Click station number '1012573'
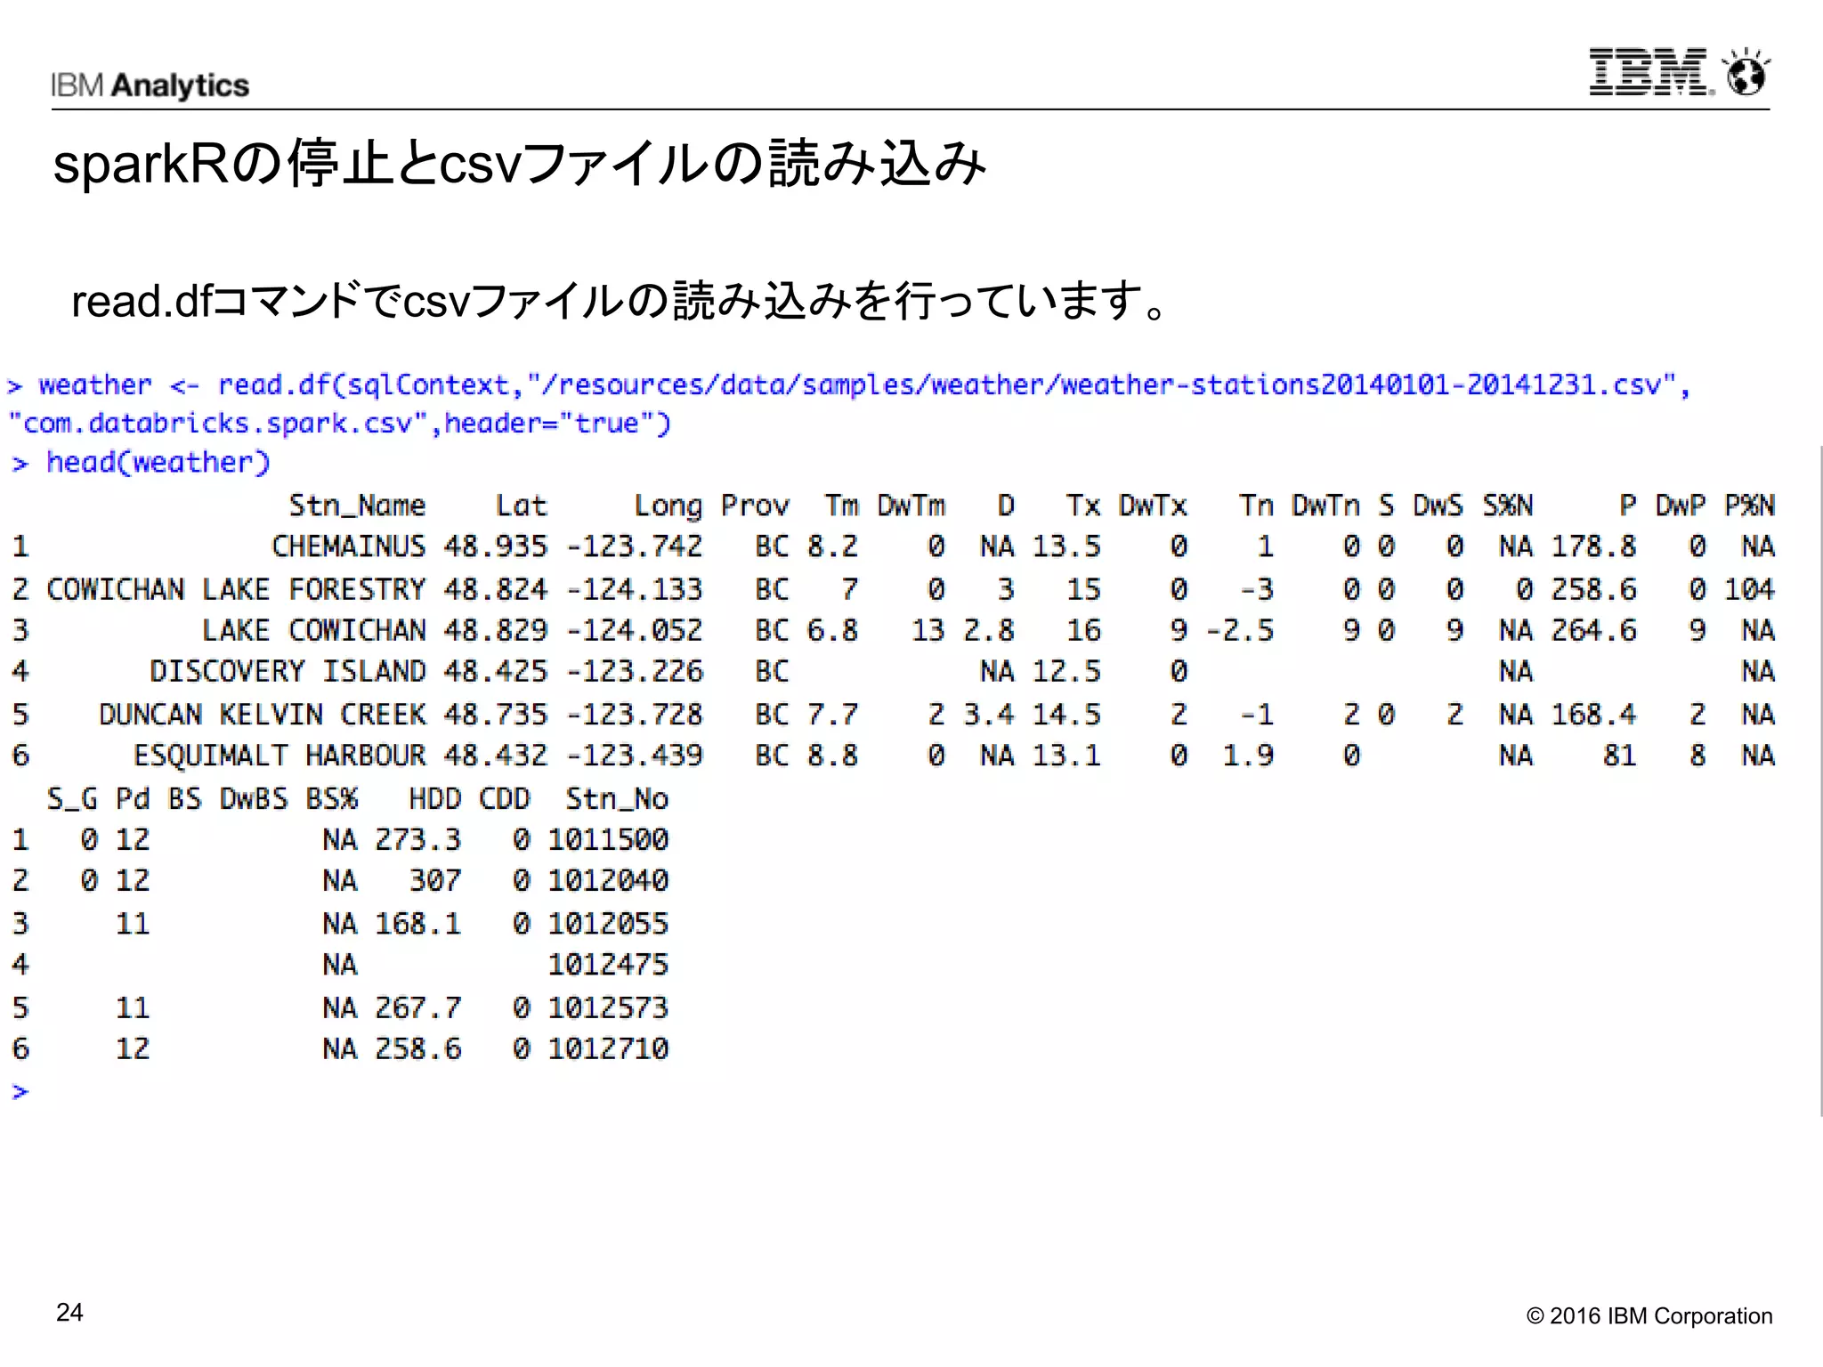1823x1367 pixels. coord(607,1008)
